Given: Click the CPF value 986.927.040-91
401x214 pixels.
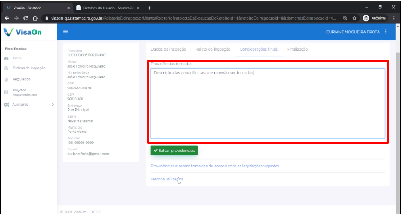Looking at the screenshot, I should click(x=80, y=88).
